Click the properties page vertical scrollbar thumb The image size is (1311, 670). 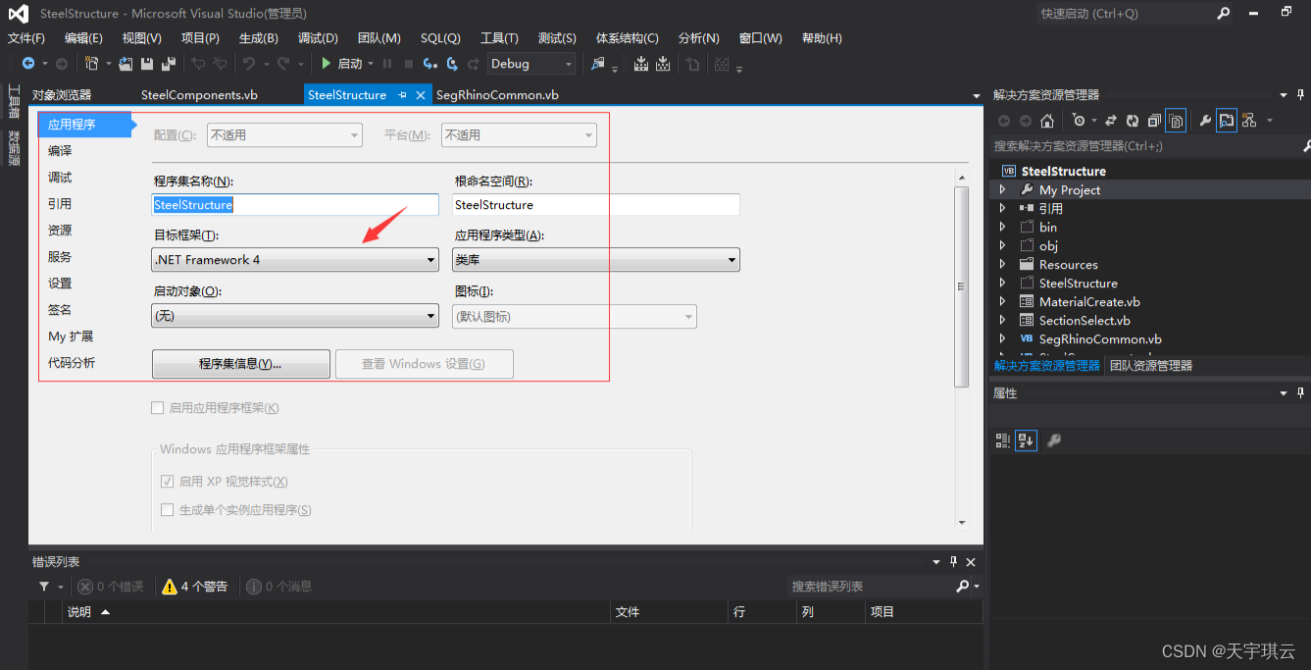[x=962, y=285]
